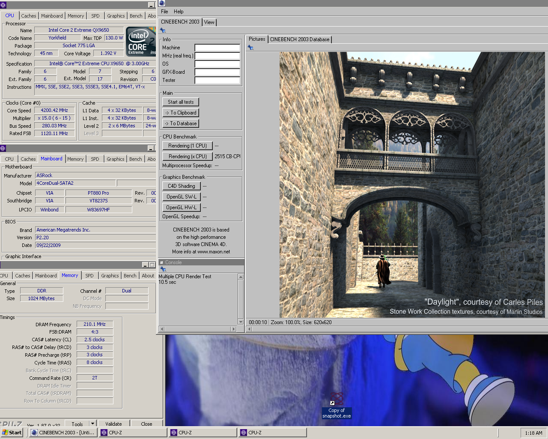Viewport: 548px width, 439px height.
Task: Click the 280.03 MHz bus speed value
Action: [54, 126]
